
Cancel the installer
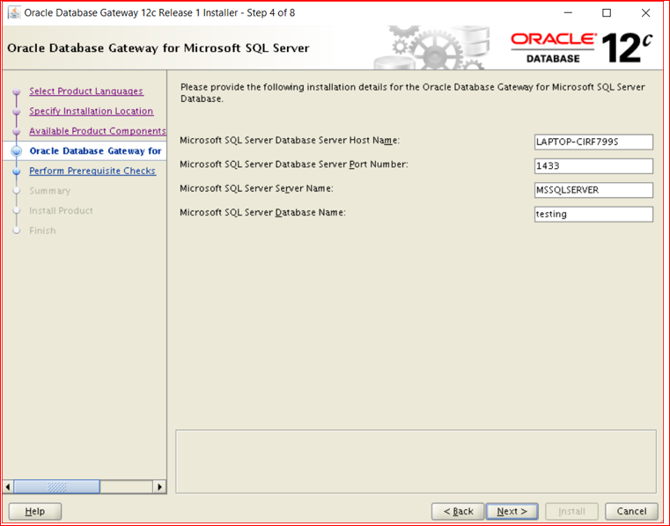pos(631,511)
